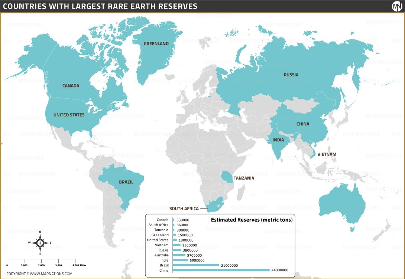Click the MN logo in the header
Screen dimensions: 405x279
click(397, 6)
